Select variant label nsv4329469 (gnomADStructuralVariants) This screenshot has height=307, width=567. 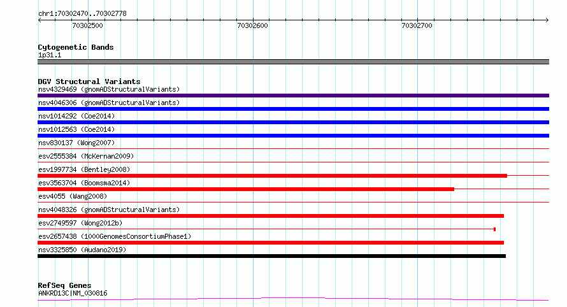[x=109, y=89]
